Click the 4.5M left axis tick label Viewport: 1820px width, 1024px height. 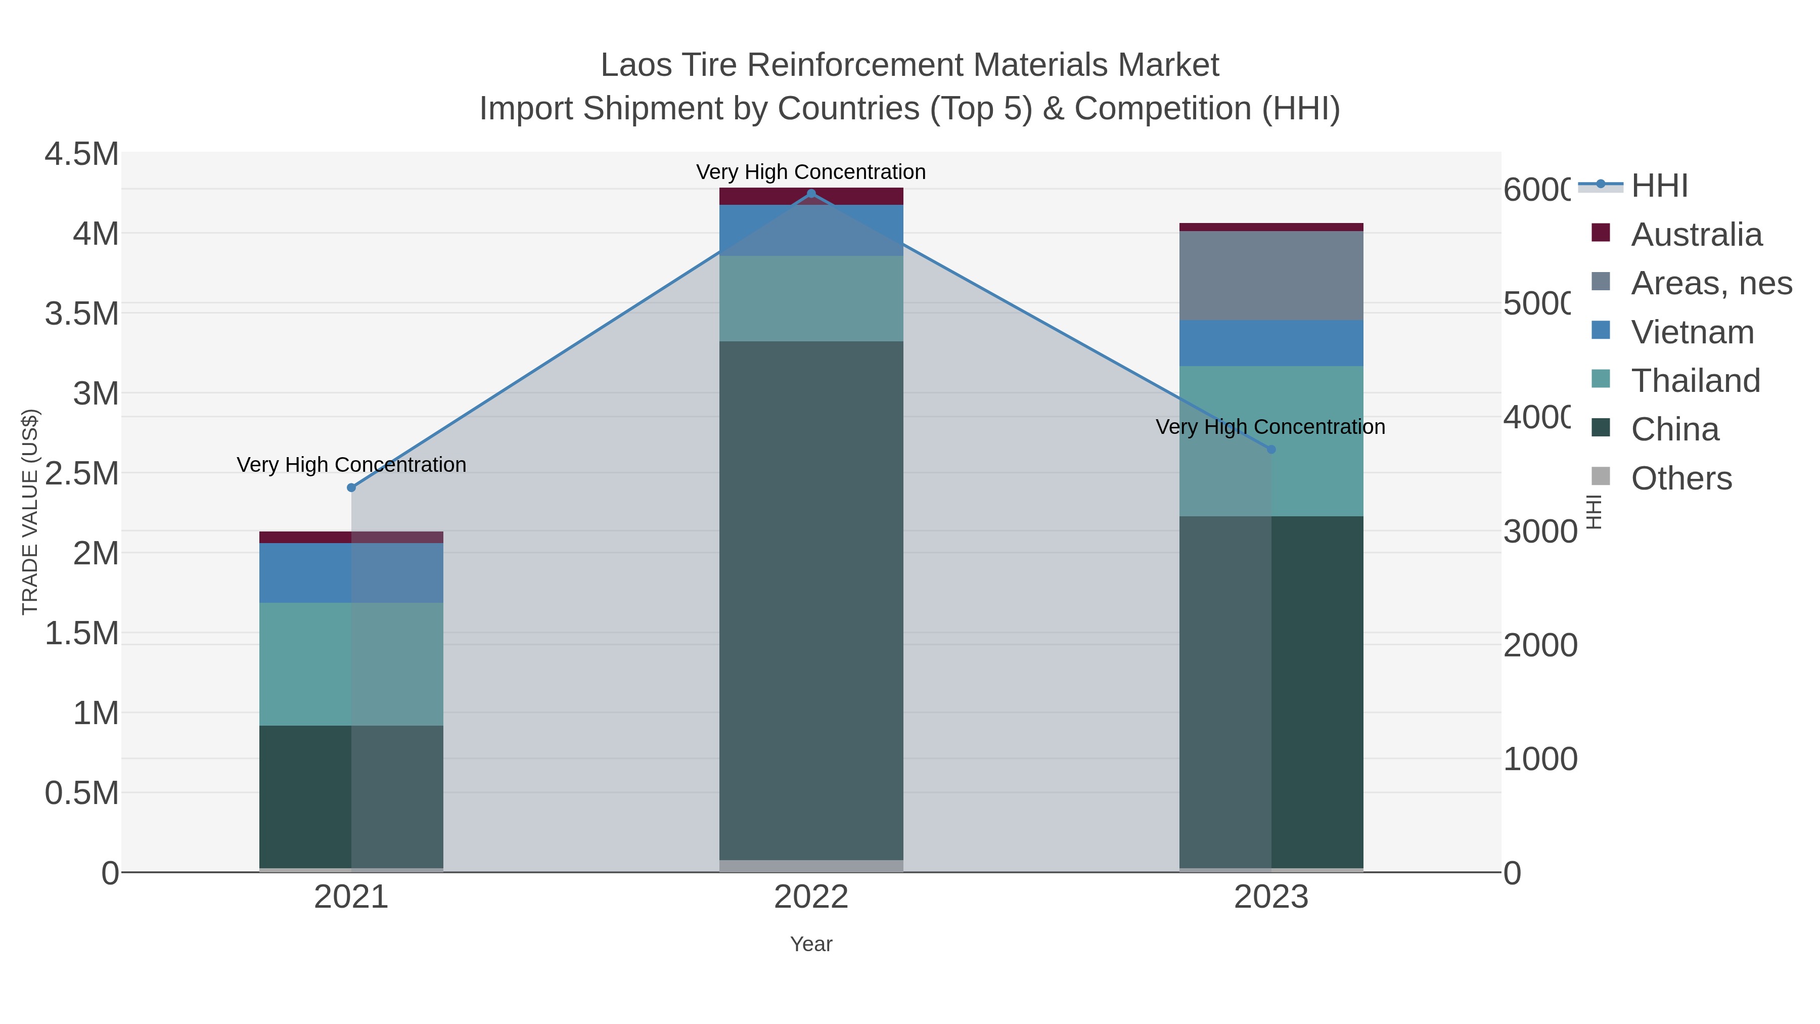click(82, 154)
